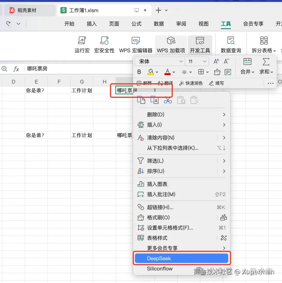282x283 pixels.
Task: Open the WPS Macro Editor (WPS 宏编辑器)
Action: pyautogui.click(x=136, y=45)
